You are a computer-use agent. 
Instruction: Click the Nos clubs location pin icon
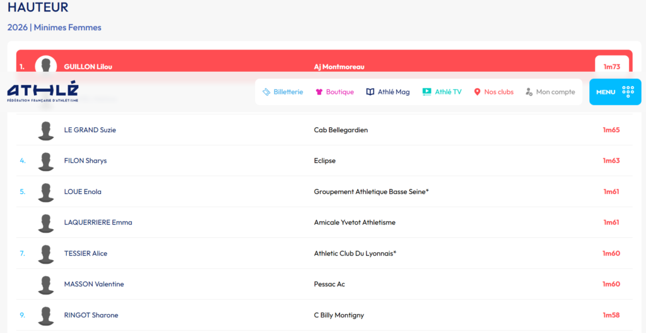point(478,92)
